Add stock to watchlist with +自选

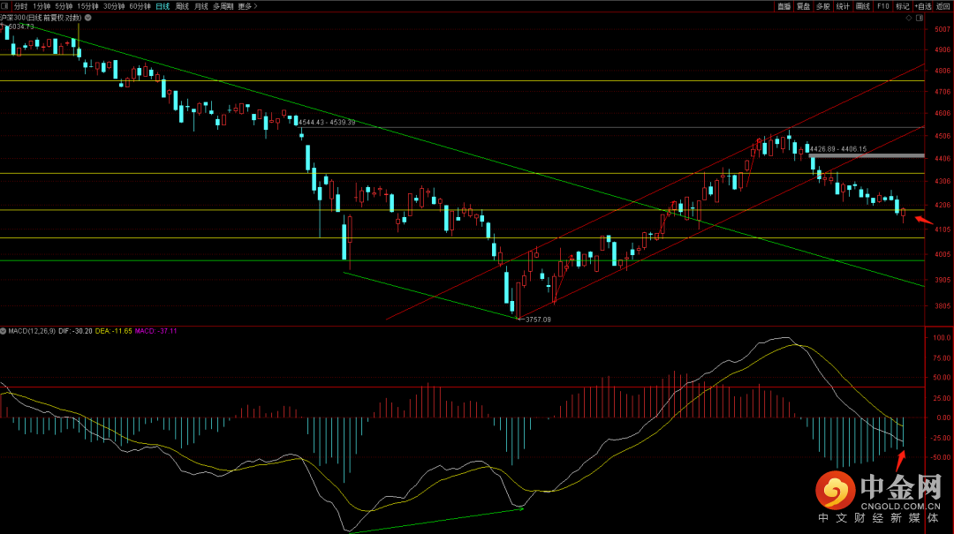pyautogui.click(x=923, y=6)
